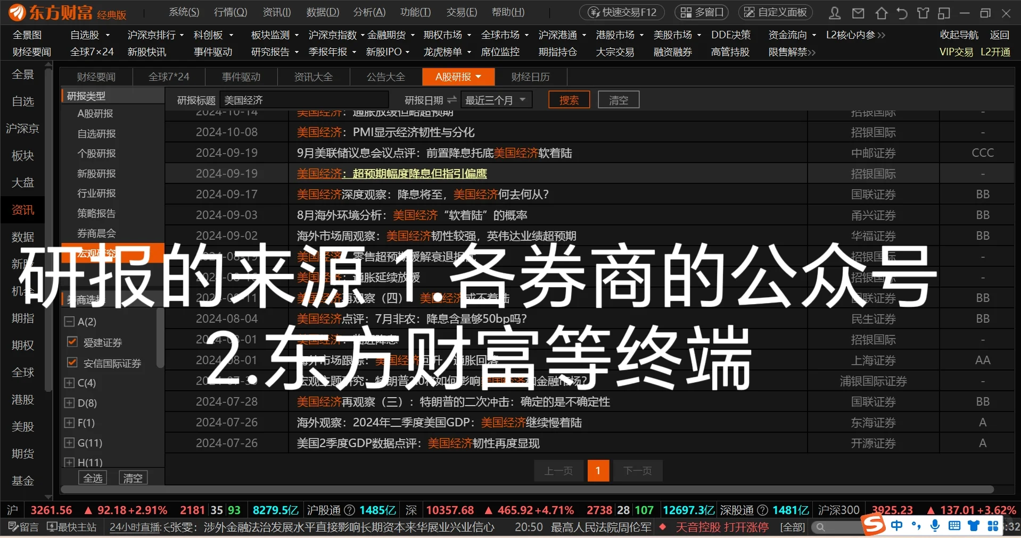1021x538 pixels.
Task: Switch to the 公告大全 tab
Action: coord(386,77)
